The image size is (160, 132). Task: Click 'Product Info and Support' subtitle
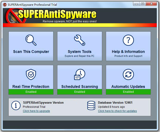pos(128,56)
